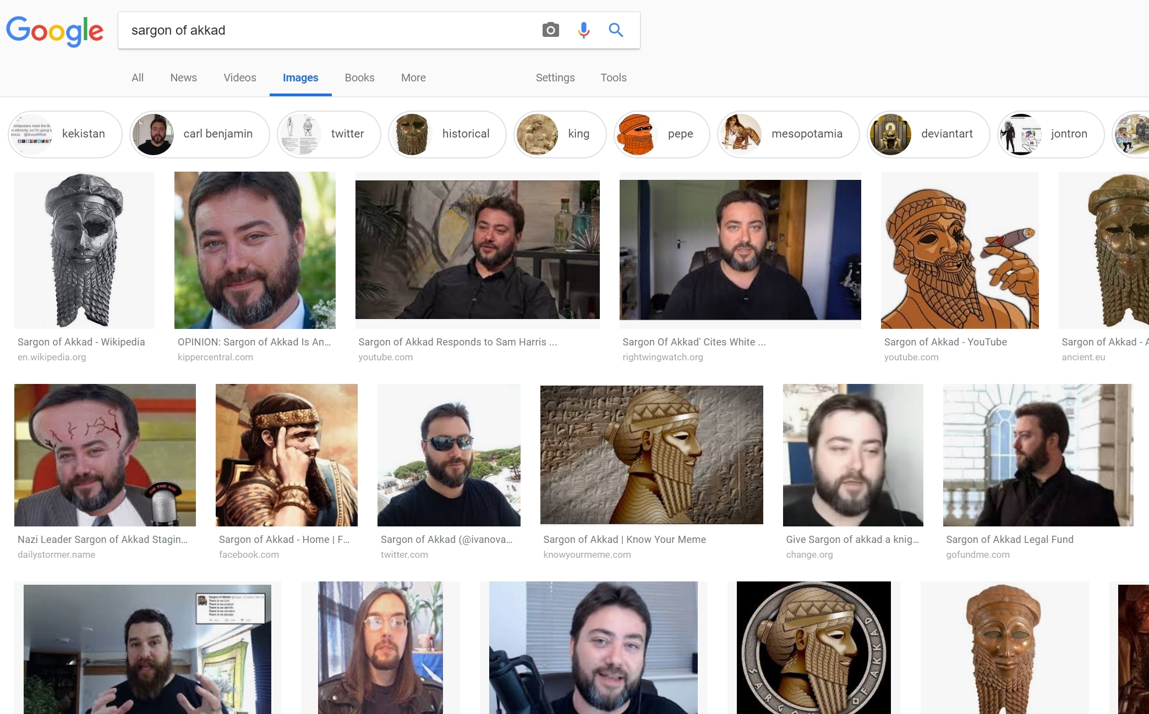
Task: Filter by the twitter chip
Action: coord(329,134)
